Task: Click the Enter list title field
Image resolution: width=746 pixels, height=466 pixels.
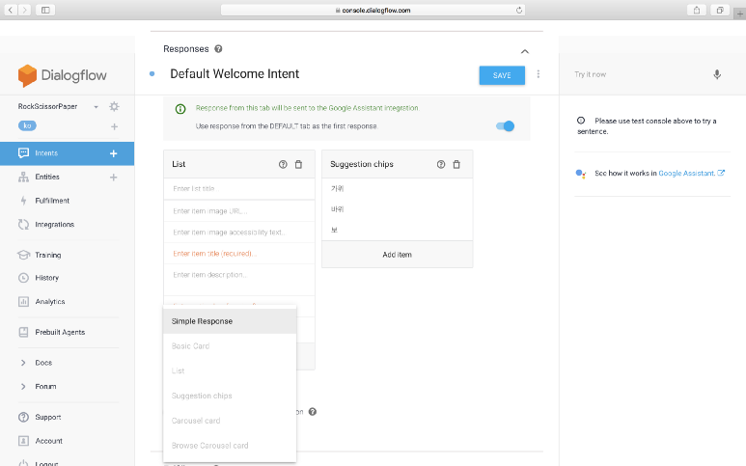Action: pos(238,188)
